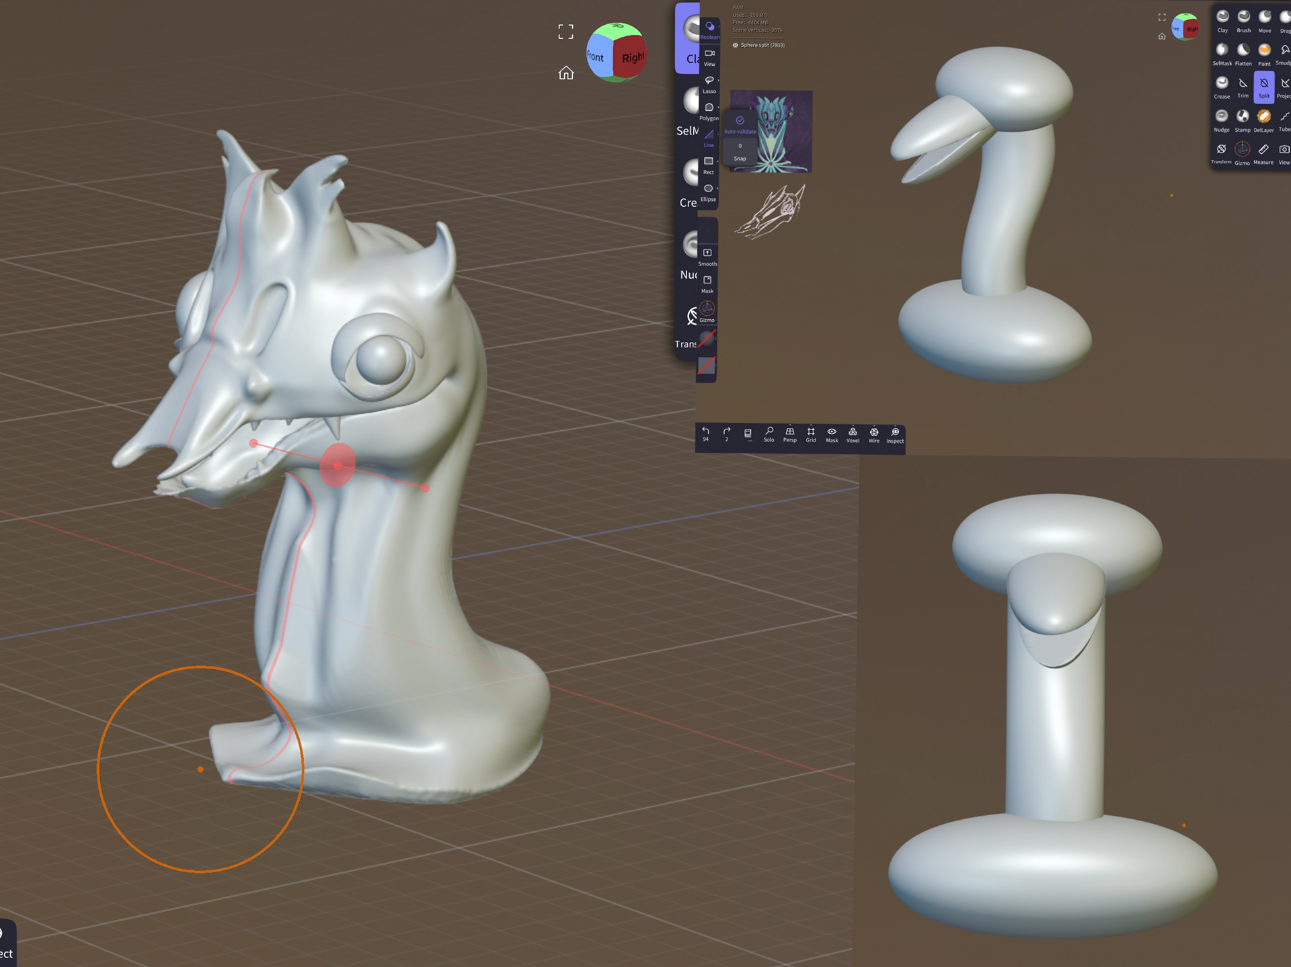
Task: Toggle the Grid display
Action: coord(811,435)
